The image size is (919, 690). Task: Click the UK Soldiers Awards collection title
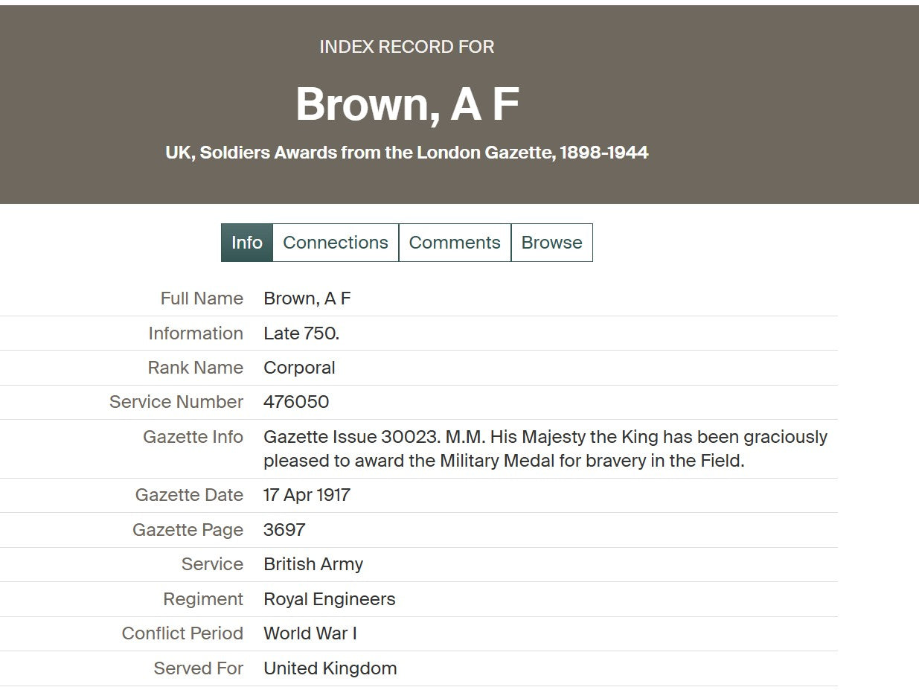coord(406,153)
